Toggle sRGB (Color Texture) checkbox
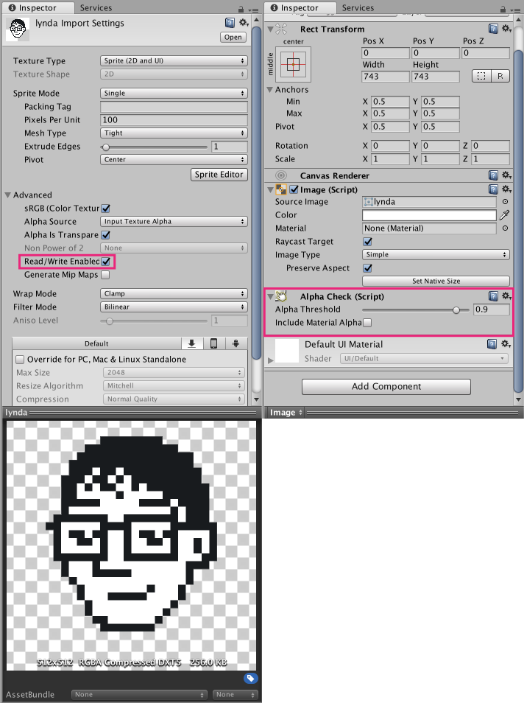 [x=106, y=209]
